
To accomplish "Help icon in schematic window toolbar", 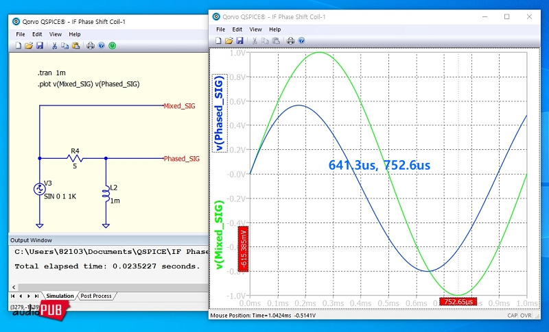I will (x=101, y=46).
